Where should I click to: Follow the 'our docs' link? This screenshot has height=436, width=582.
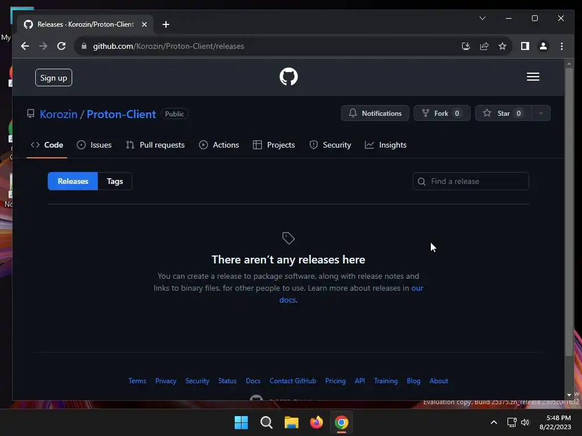tap(417, 288)
